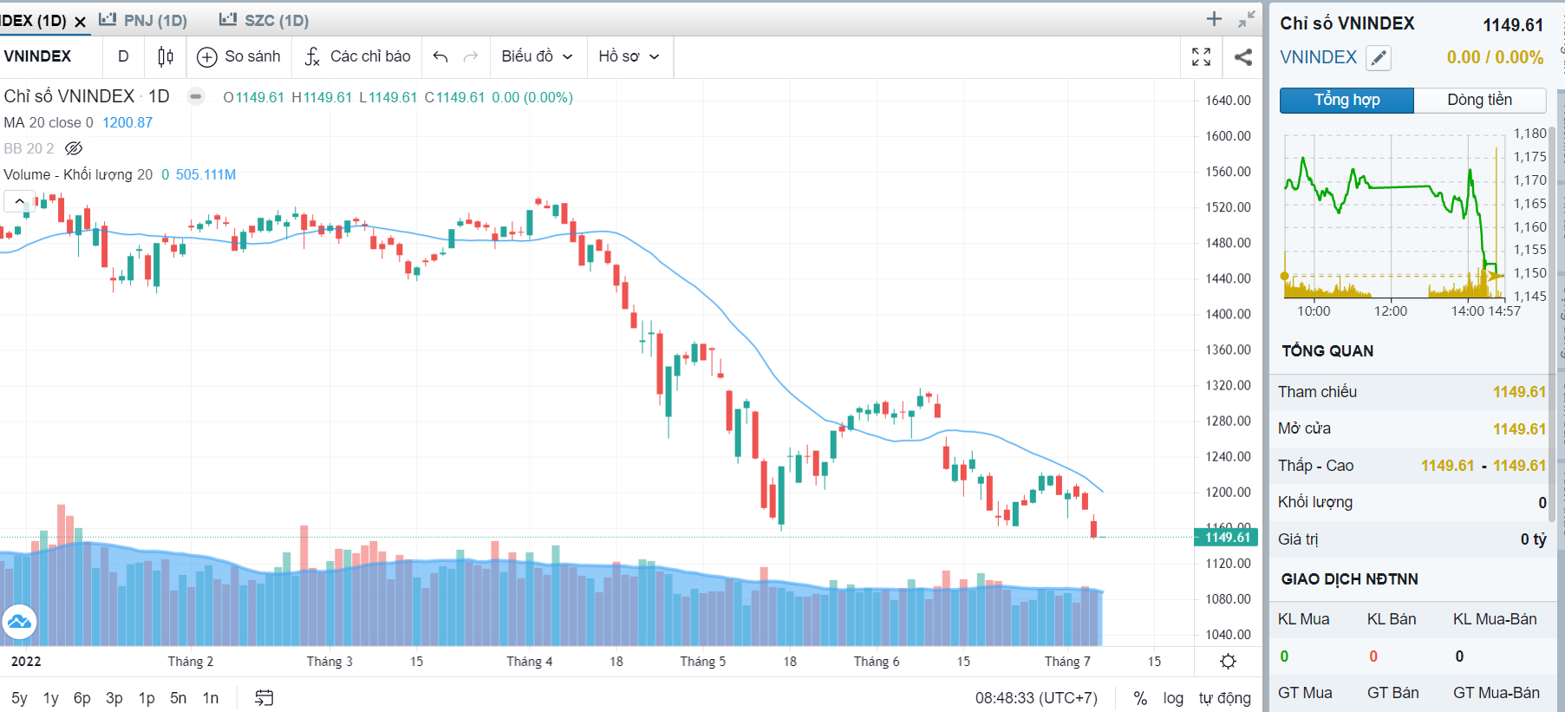Viewport: 1565px width, 712px height.
Task: Click the blue cloud logo icon
Action: (19, 622)
